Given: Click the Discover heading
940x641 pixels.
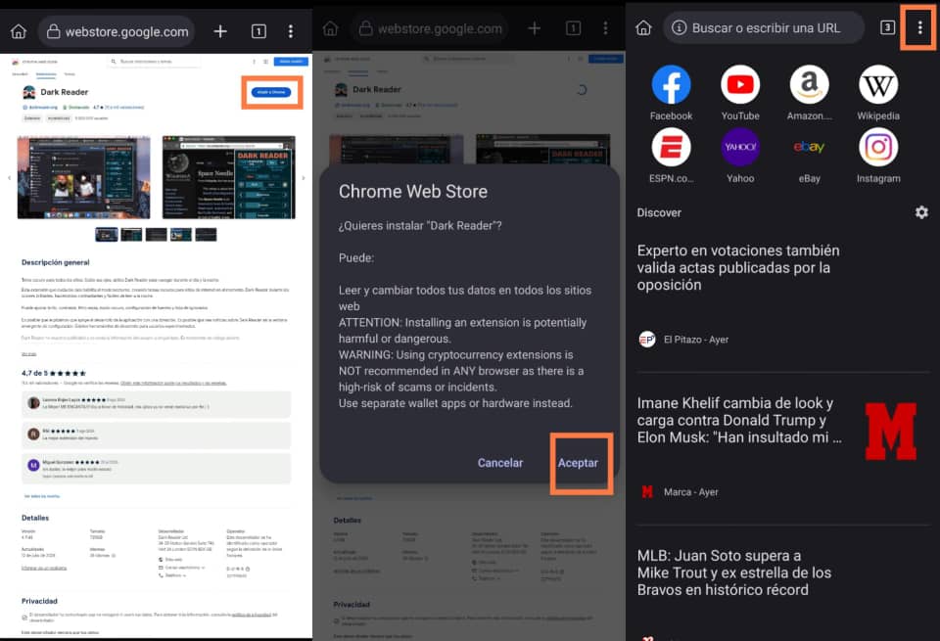Looking at the screenshot, I should [x=659, y=212].
